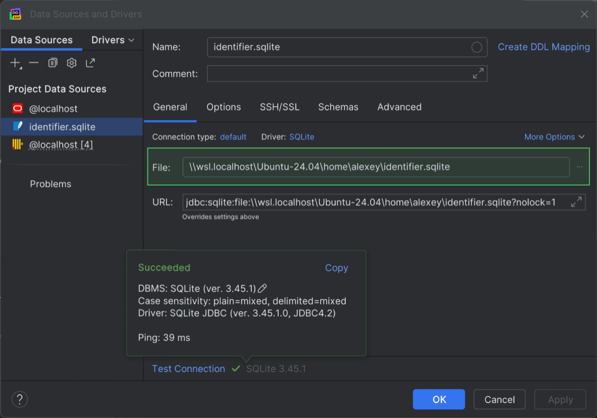
Task: Click the Test Connection link
Action: pos(189,369)
